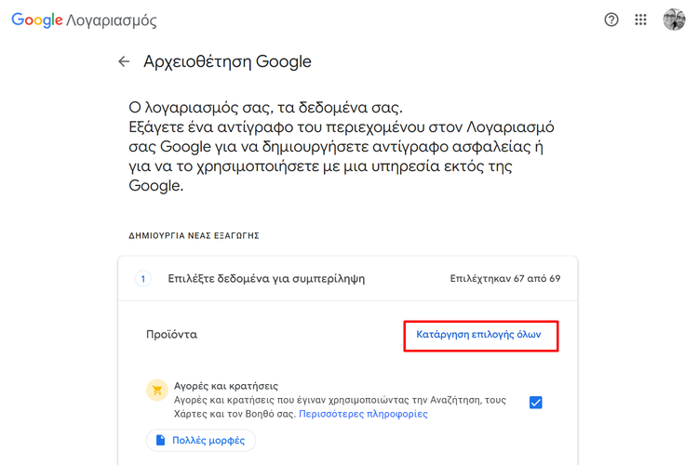
Task: Open the help question mark icon
Action: [x=611, y=20]
